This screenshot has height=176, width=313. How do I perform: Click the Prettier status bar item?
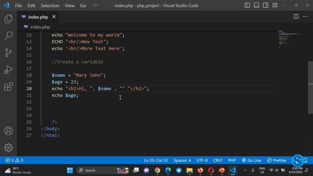click(277, 160)
